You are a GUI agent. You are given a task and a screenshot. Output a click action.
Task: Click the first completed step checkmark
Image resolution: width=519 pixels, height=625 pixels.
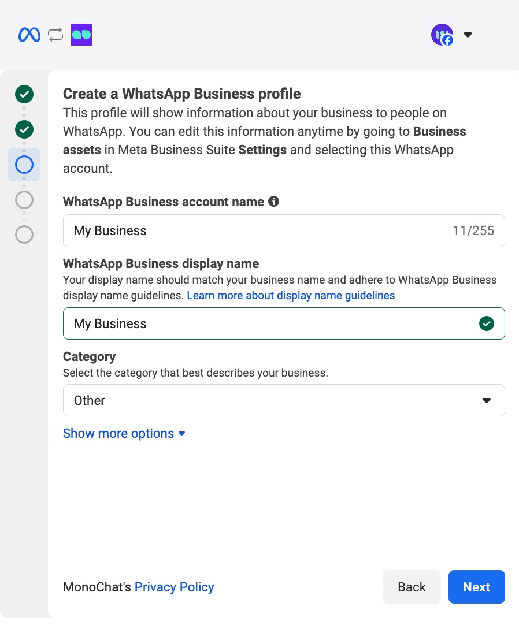(x=24, y=94)
